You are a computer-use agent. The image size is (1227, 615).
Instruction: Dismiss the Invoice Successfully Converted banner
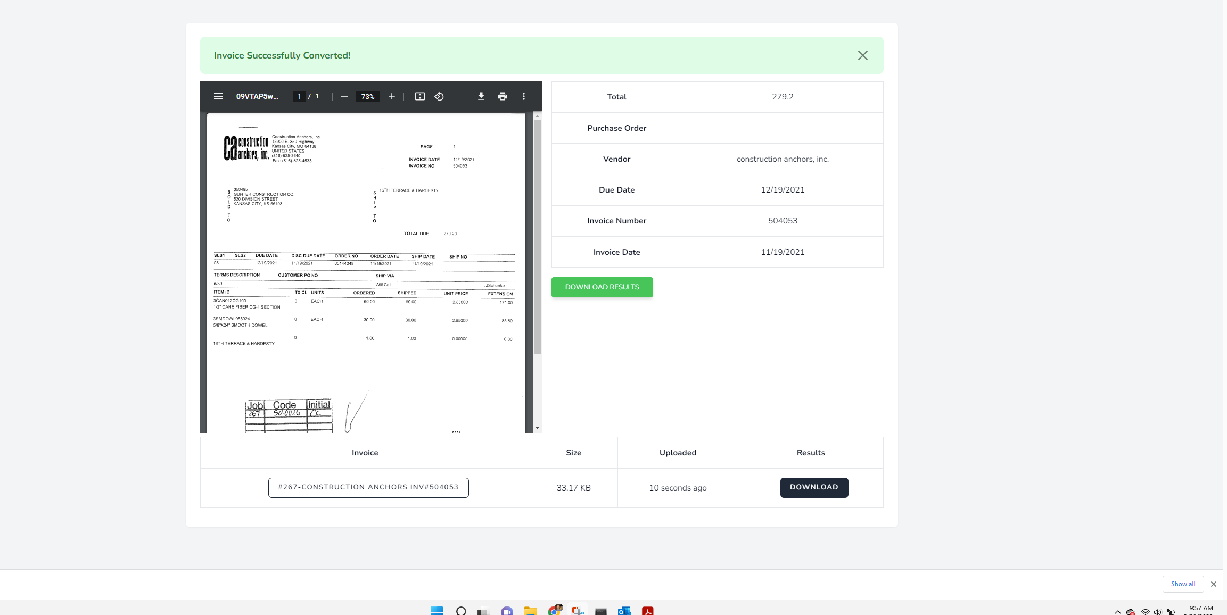862,55
